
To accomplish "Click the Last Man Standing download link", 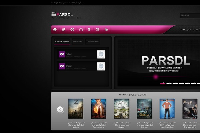I will click(x=167, y=125).
